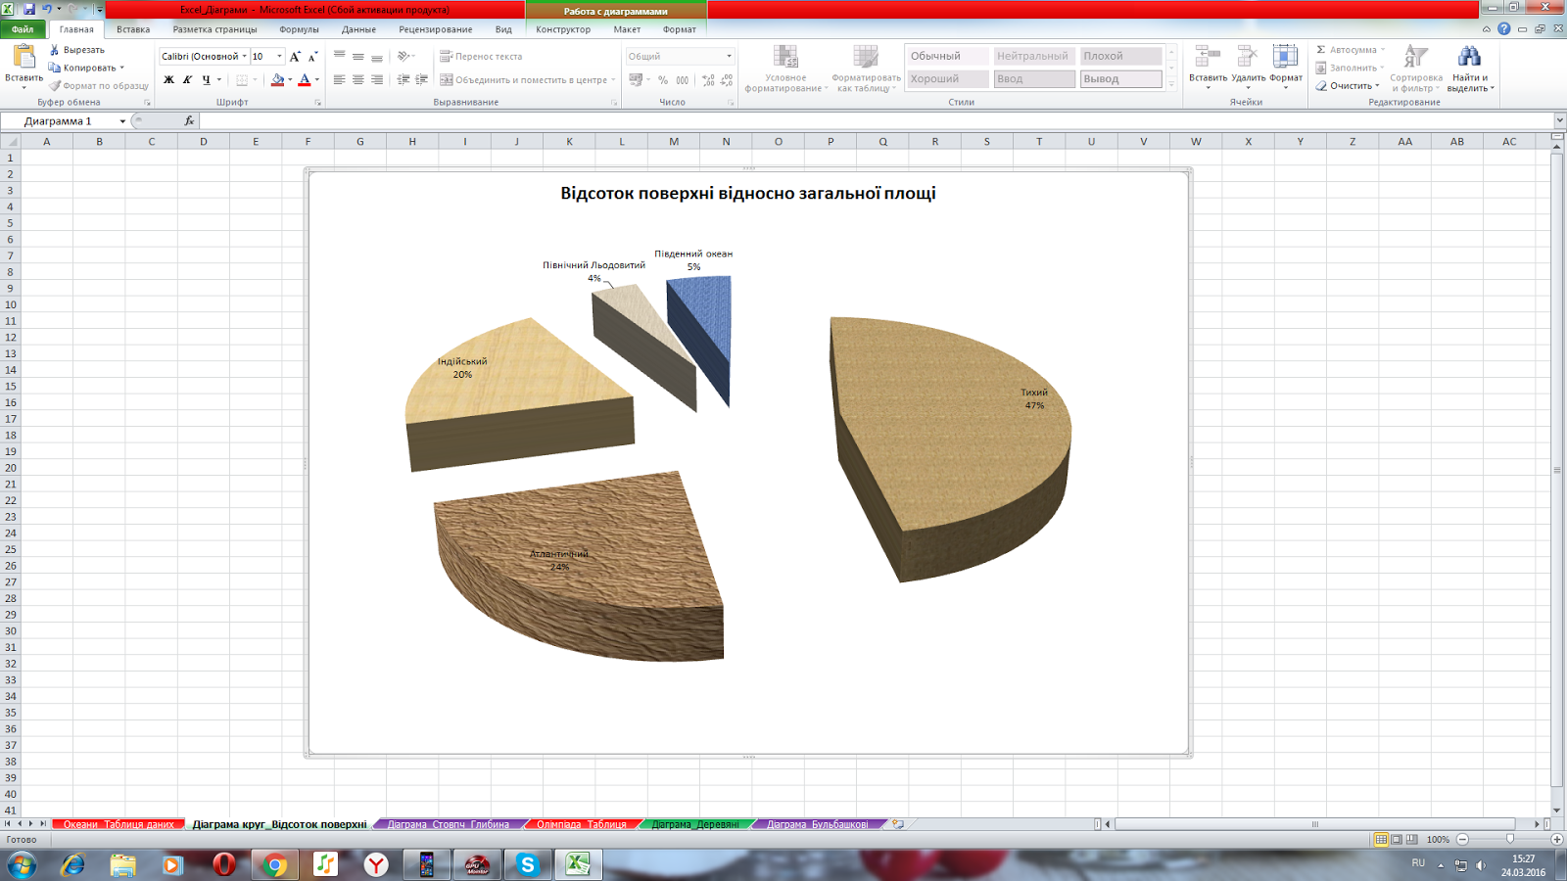Image resolution: width=1567 pixels, height=881 pixels.
Task: Click the fill color paint bucket icon
Action: [278, 80]
